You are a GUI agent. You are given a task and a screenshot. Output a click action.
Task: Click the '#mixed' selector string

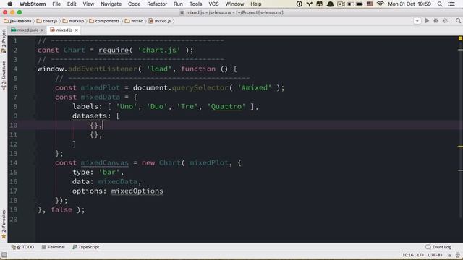pos(254,87)
